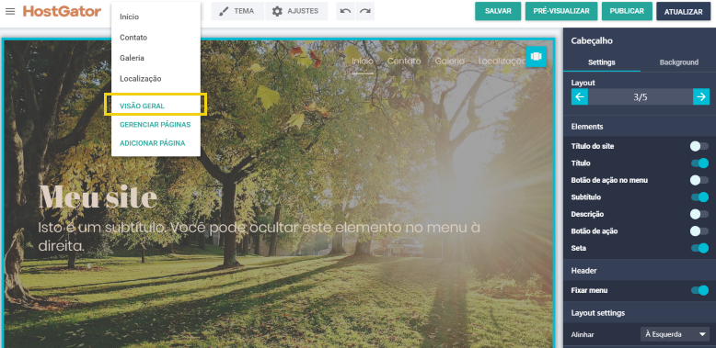
Task: Open the hamburger menu beside HostGator
Action: pyautogui.click(x=10, y=11)
